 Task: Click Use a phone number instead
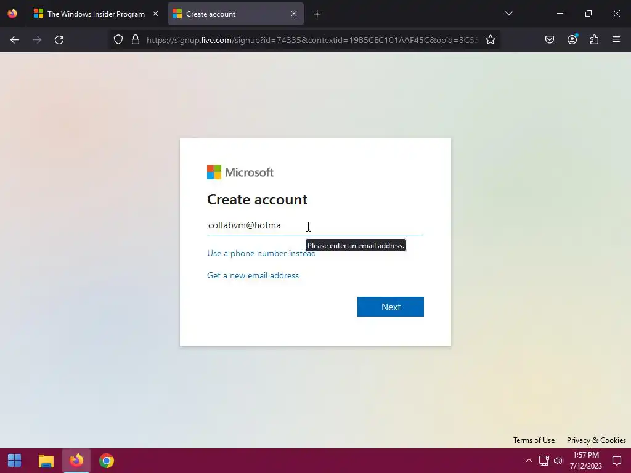point(261,253)
